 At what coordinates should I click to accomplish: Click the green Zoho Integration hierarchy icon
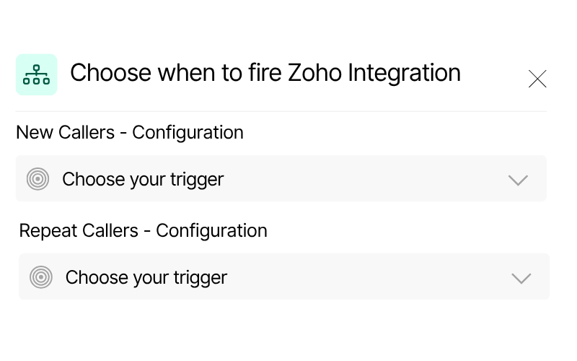[x=36, y=74]
